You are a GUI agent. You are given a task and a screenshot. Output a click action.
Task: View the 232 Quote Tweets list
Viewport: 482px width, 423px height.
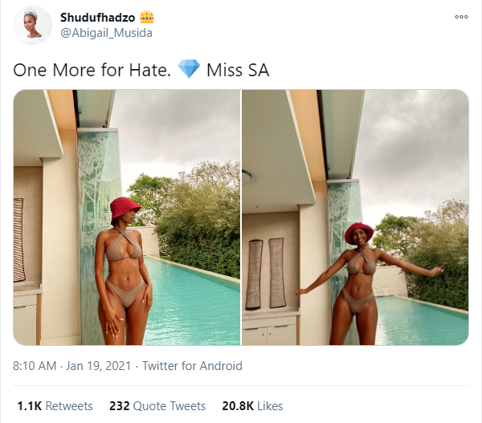(157, 406)
